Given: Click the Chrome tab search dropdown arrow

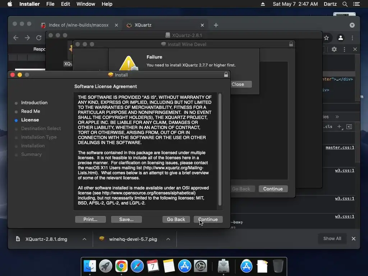Looking at the screenshot, I should coord(352,25).
